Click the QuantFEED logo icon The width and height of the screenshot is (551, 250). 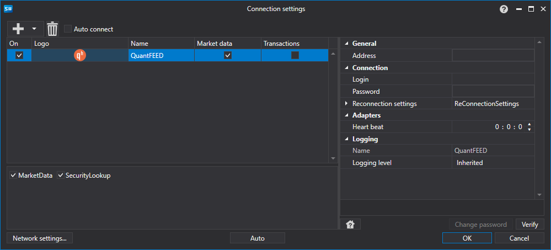point(80,55)
